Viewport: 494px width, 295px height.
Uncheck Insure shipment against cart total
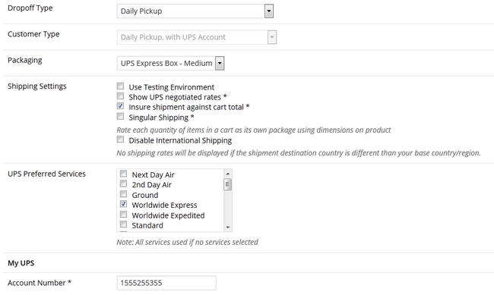pyautogui.click(x=120, y=106)
